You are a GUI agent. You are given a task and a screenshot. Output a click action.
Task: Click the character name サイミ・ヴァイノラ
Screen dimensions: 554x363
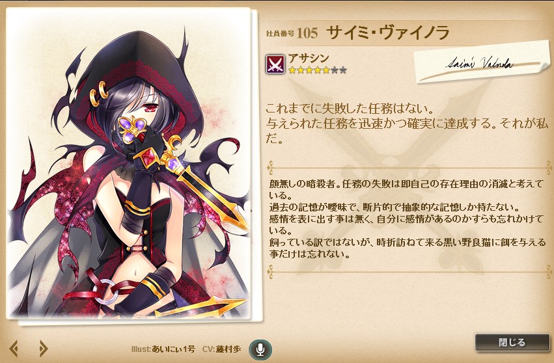coord(388,33)
